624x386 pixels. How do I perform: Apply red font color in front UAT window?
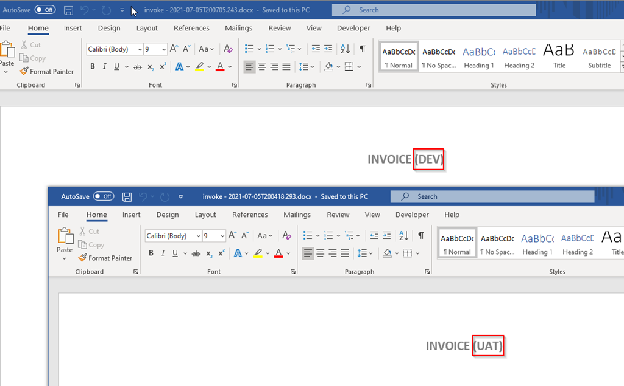click(278, 253)
